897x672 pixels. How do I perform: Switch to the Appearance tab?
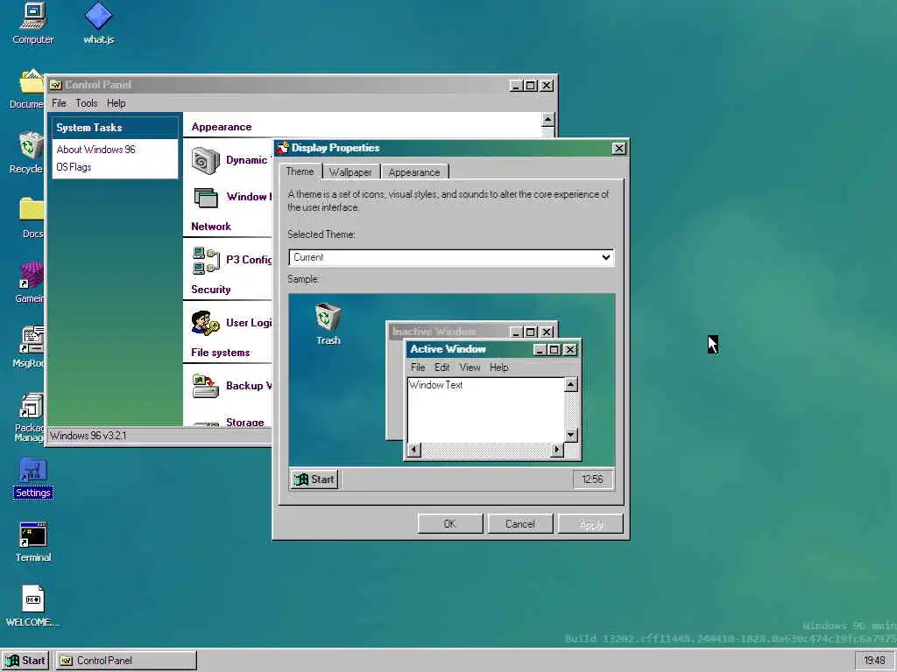click(x=414, y=172)
